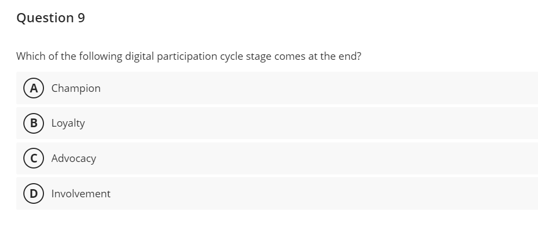Click empty space in the Involvement option row
The width and height of the screenshot is (538, 225).
(326, 193)
